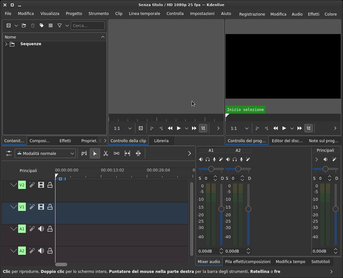
Task: Open the Linea temporale menu
Action: [x=144, y=14]
